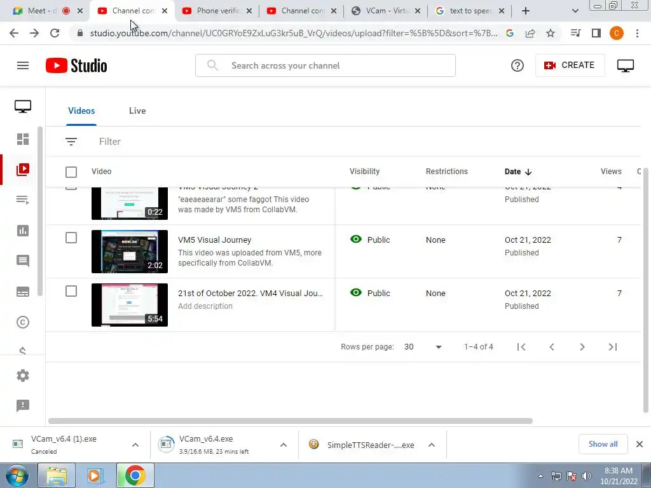Tick the select-all videos checkbox

coord(71,172)
